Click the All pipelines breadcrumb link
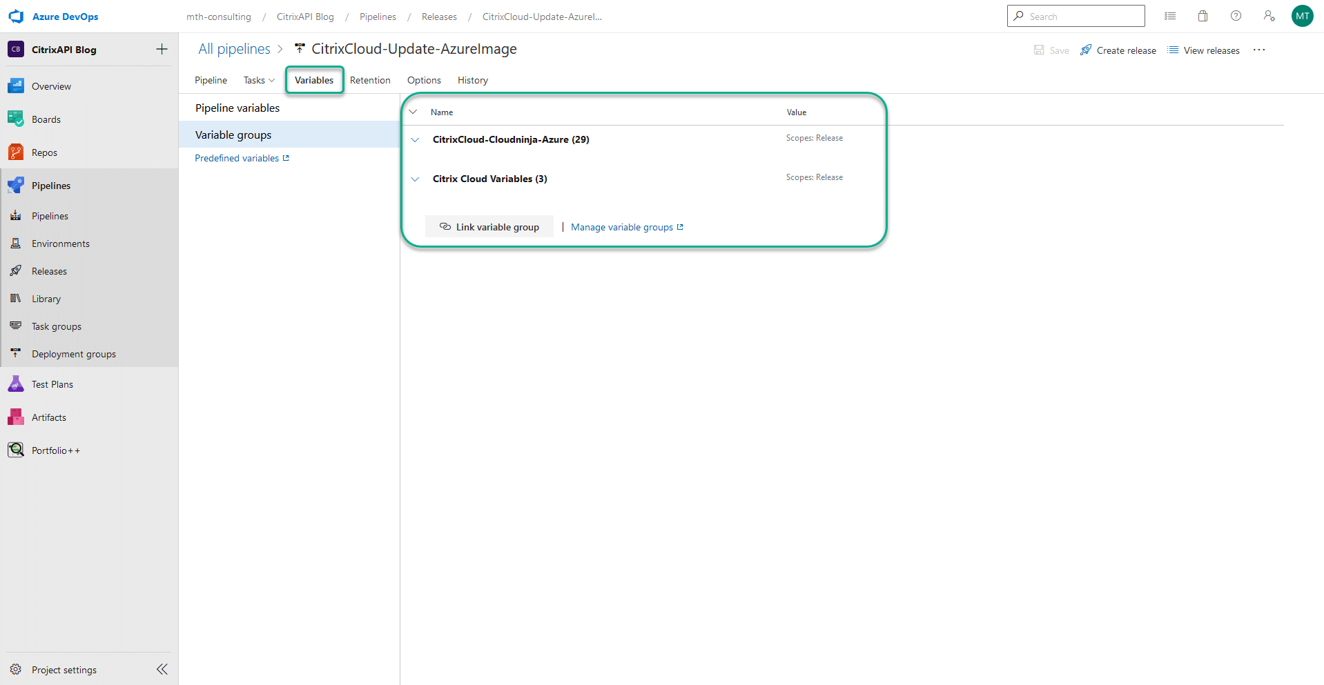 click(234, 49)
